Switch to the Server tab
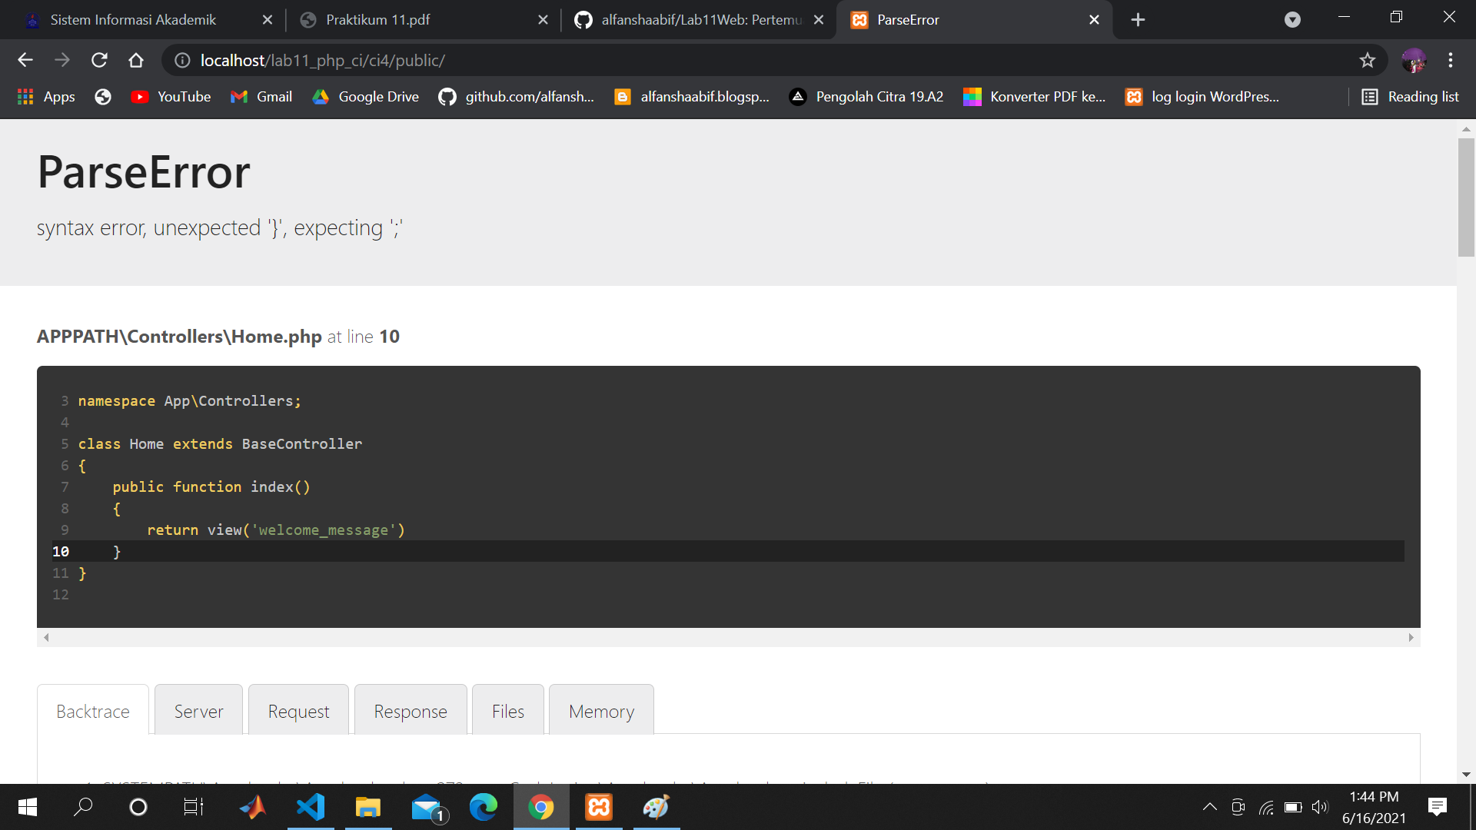This screenshot has height=830, width=1476. [198, 710]
